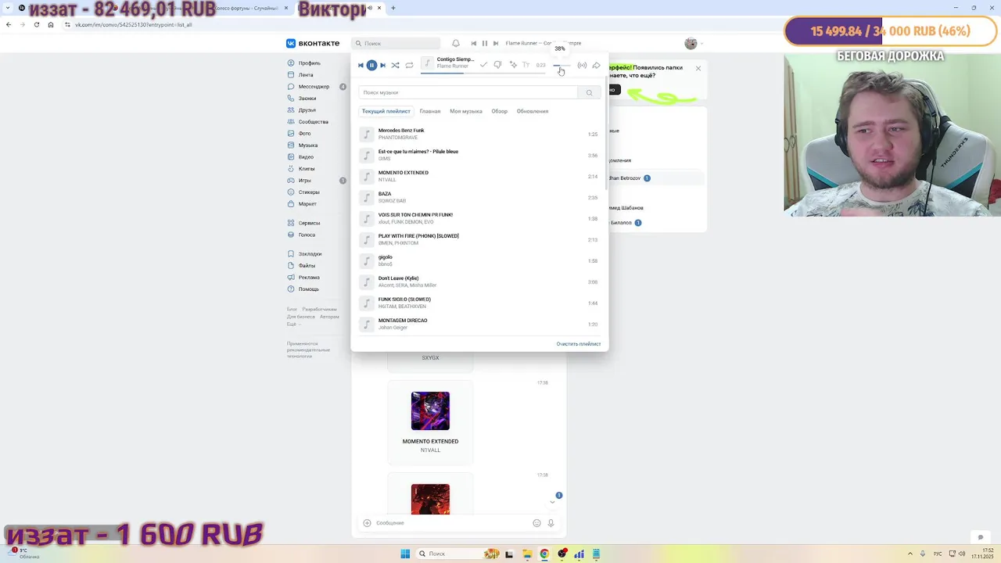Open the emoji picker in message box
Screen dimensions: 1001x563
(x=536, y=523)
